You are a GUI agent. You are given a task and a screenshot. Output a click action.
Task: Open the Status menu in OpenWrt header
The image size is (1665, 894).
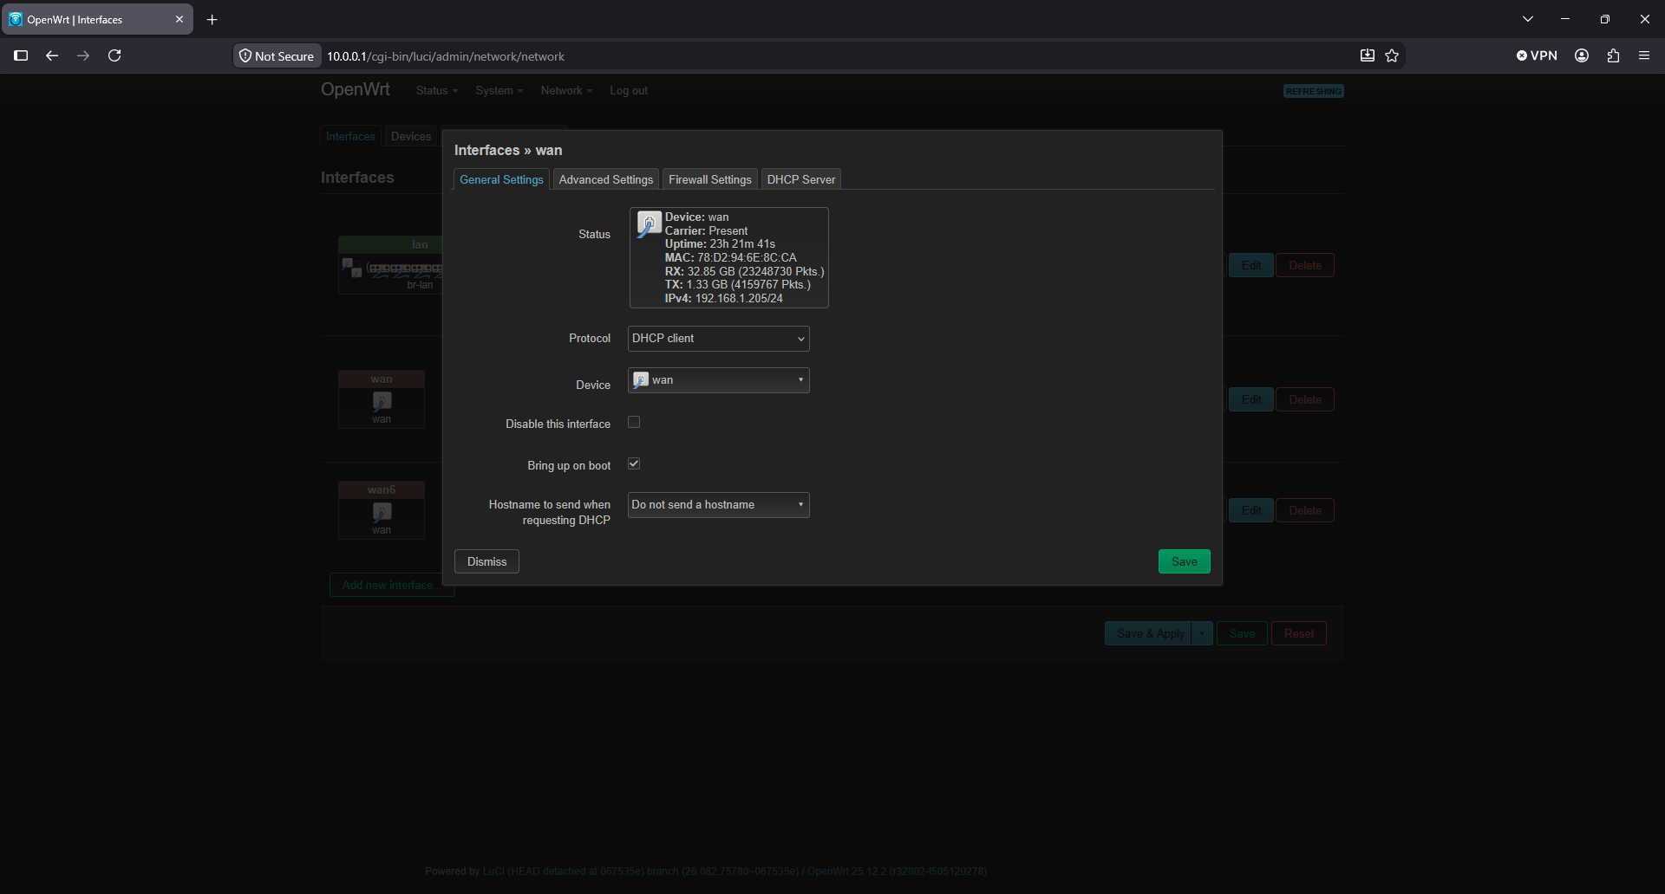436,90
